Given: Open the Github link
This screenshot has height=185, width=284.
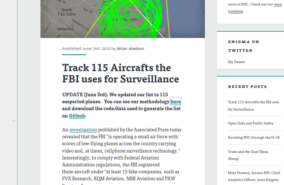Looking at the screenshot, I should pos(77,116).
